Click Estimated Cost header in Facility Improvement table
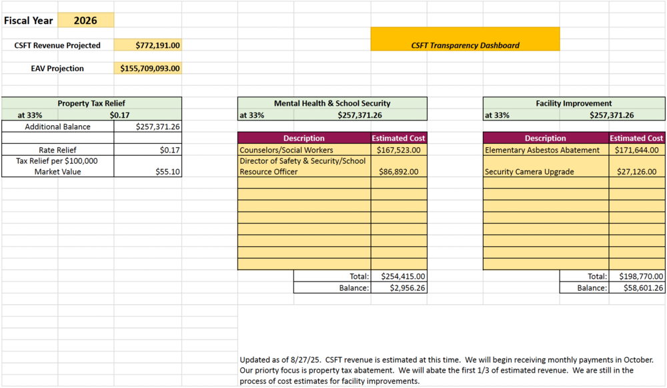Screen dimensions: 667x388 (637, 138)
